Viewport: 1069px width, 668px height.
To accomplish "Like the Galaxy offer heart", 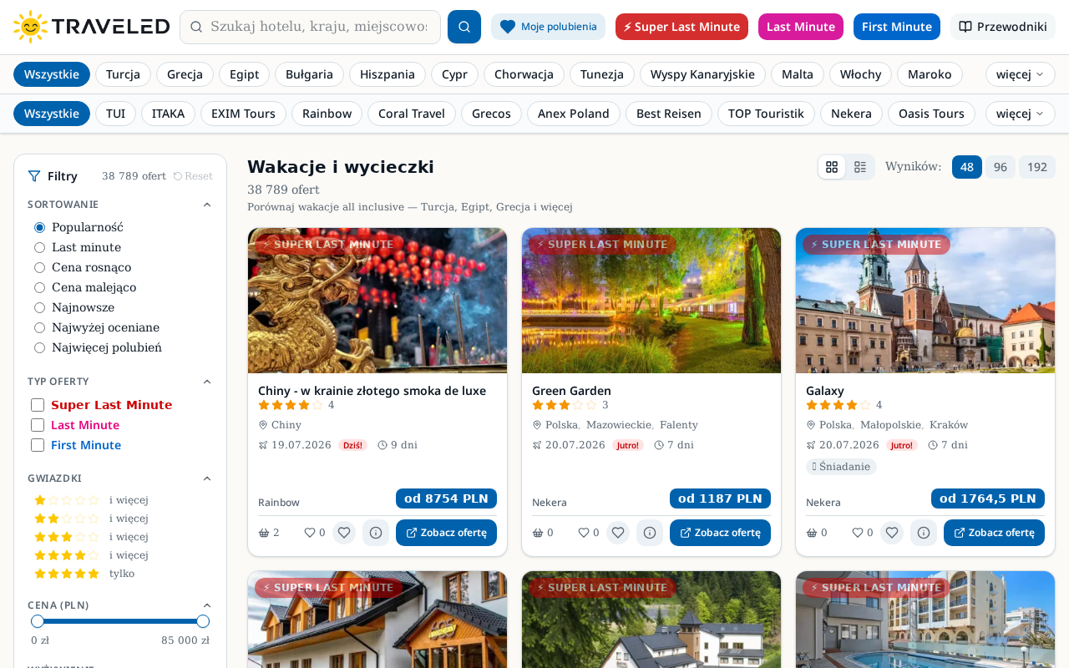I will (892, 533).
